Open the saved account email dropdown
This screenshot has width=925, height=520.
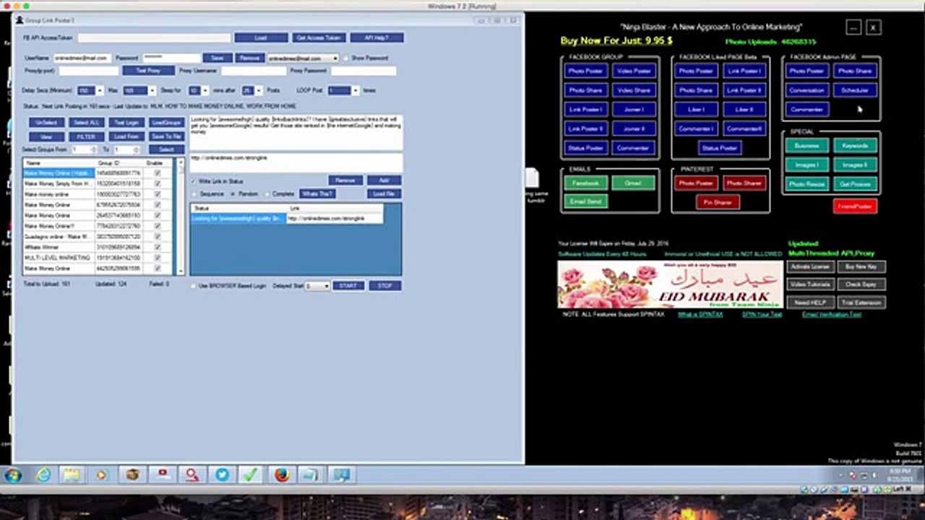tap(335, 58)
